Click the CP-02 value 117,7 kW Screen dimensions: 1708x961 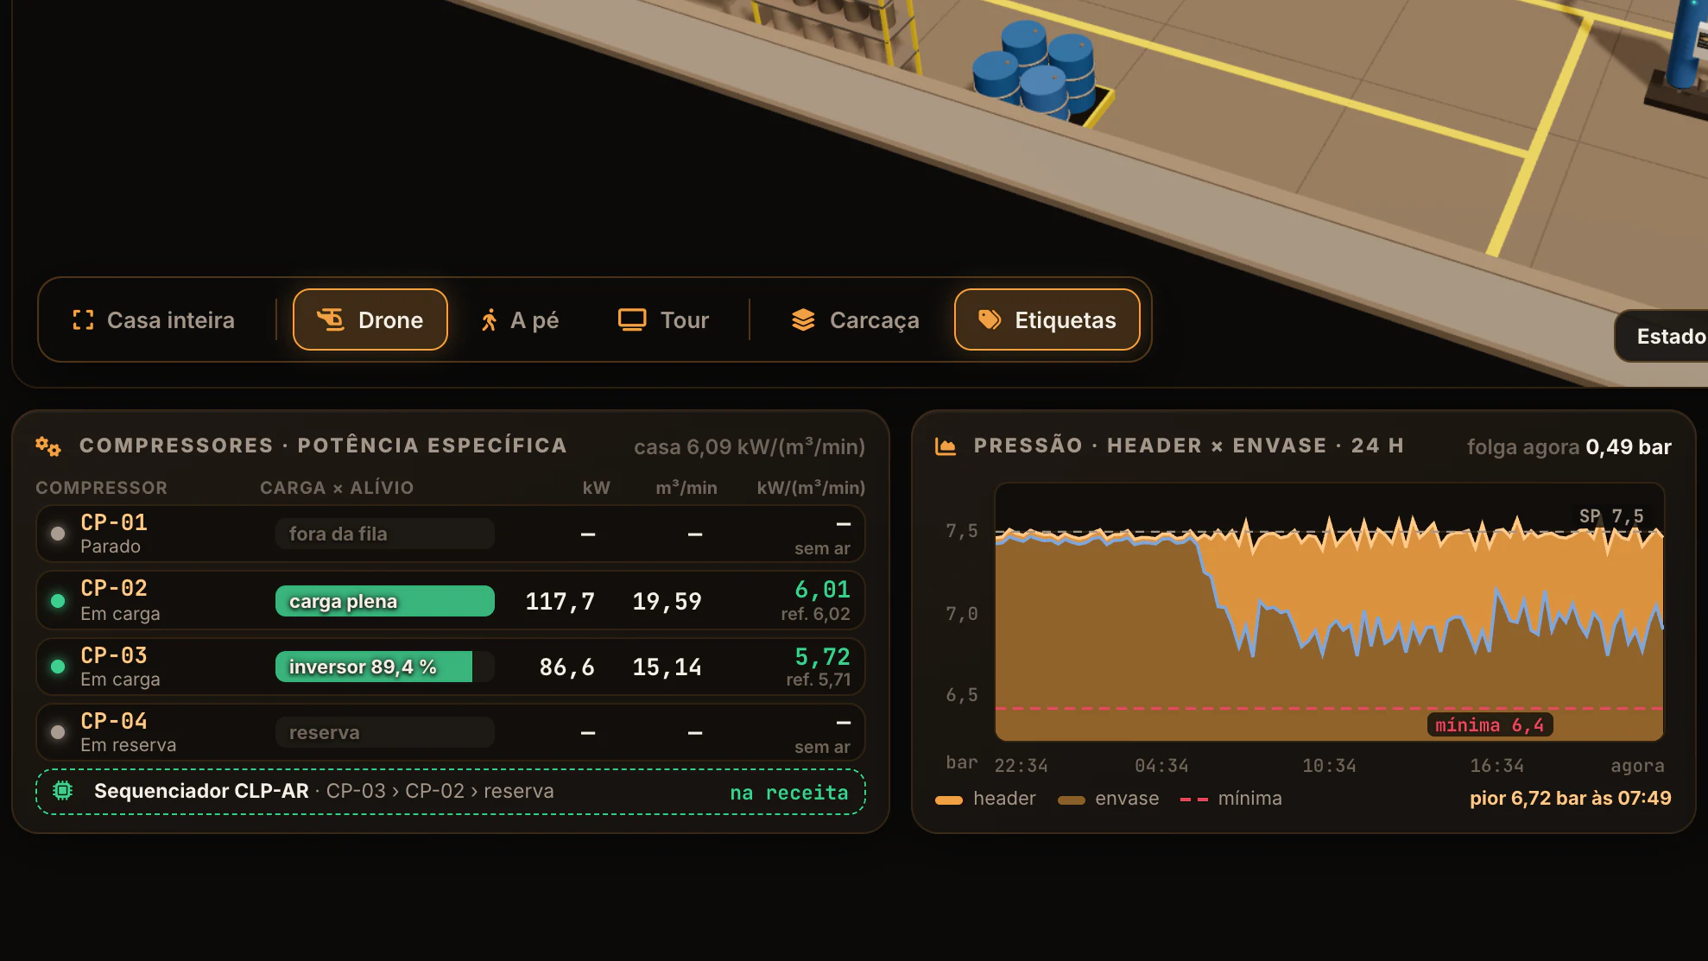(560, 601)
